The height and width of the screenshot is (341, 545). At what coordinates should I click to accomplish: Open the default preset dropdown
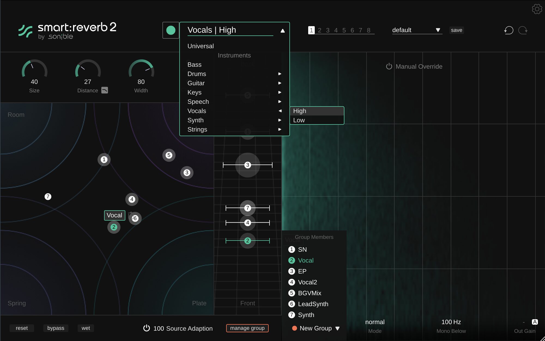(x=417, y=30)
